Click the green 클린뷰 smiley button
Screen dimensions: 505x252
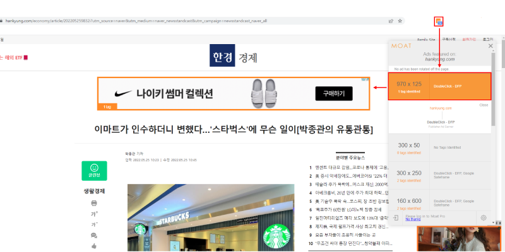coord(94,171)
